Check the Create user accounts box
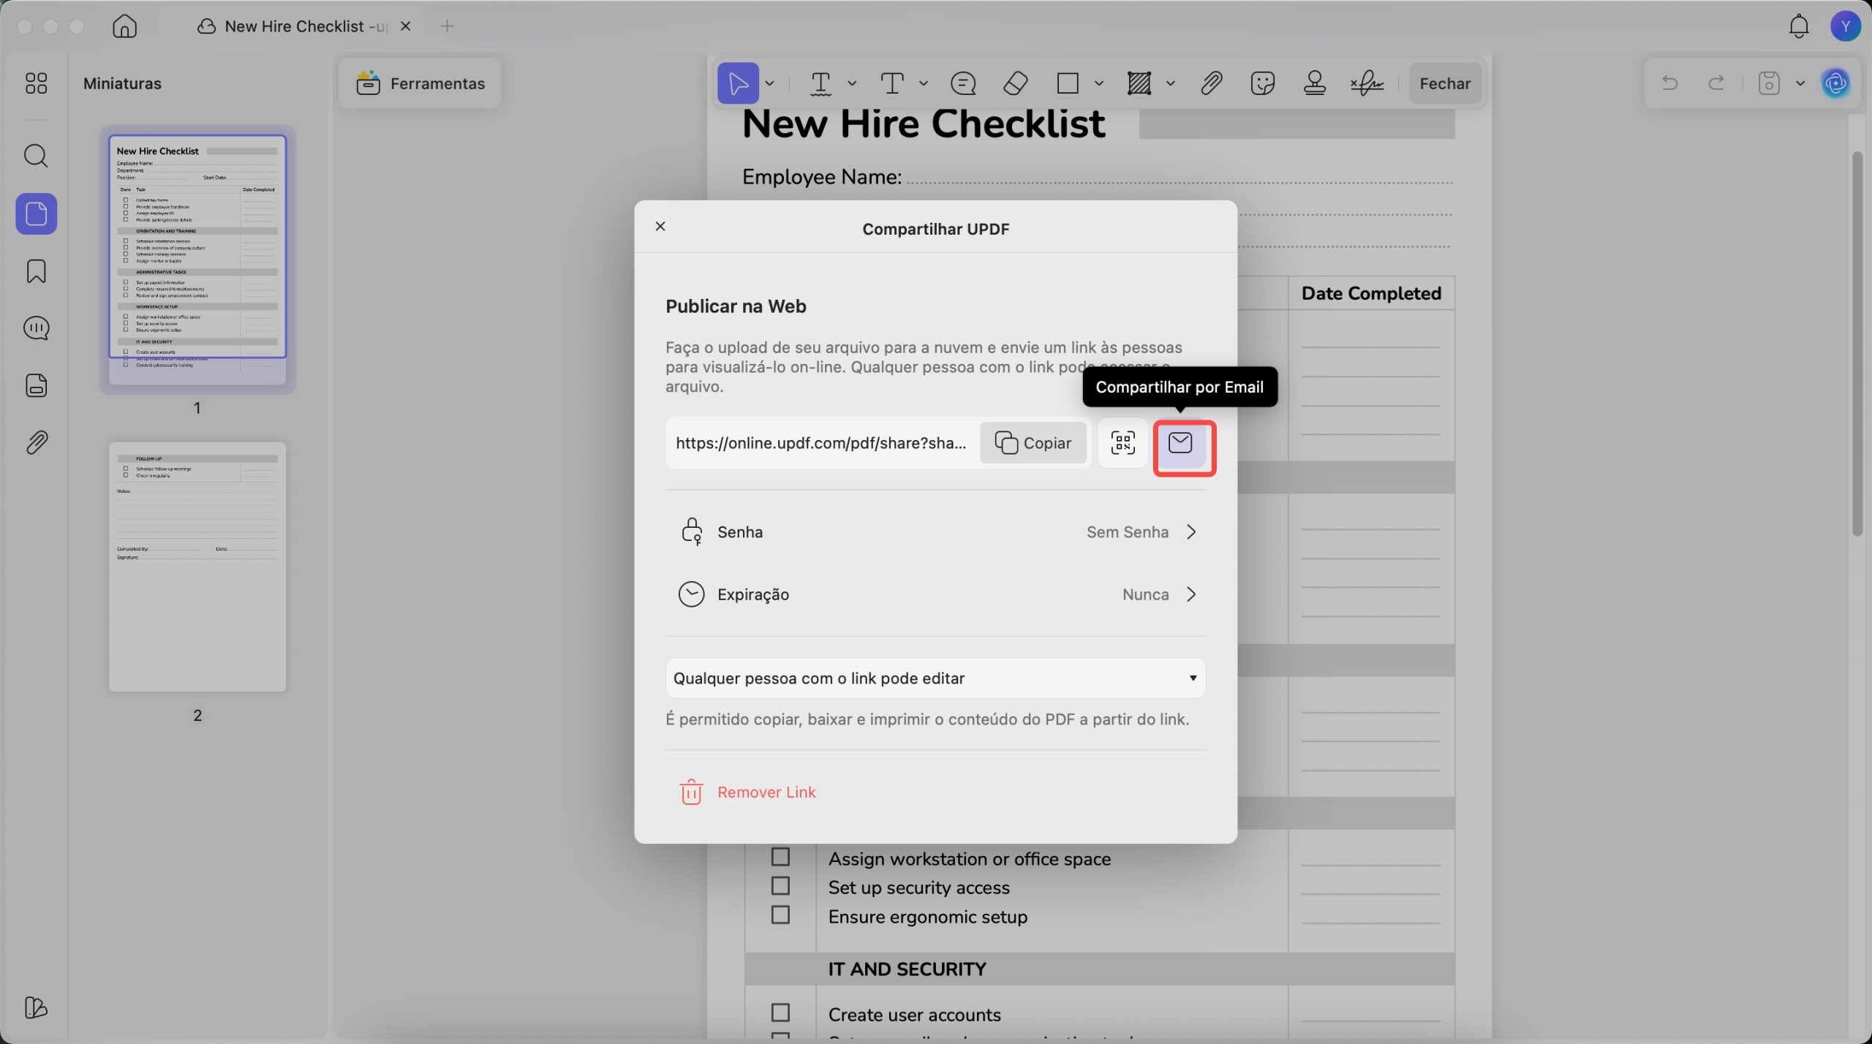Viewport: 1872px width, 1044px height. tap(780, 1013)
